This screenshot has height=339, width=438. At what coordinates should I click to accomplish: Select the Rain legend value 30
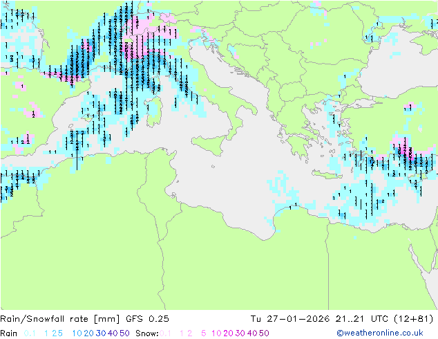pos(101,333)
